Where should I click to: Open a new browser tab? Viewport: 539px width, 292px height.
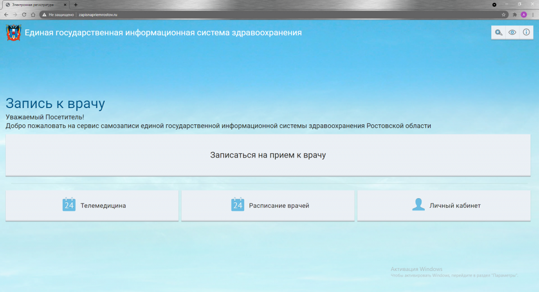point(76,4)
